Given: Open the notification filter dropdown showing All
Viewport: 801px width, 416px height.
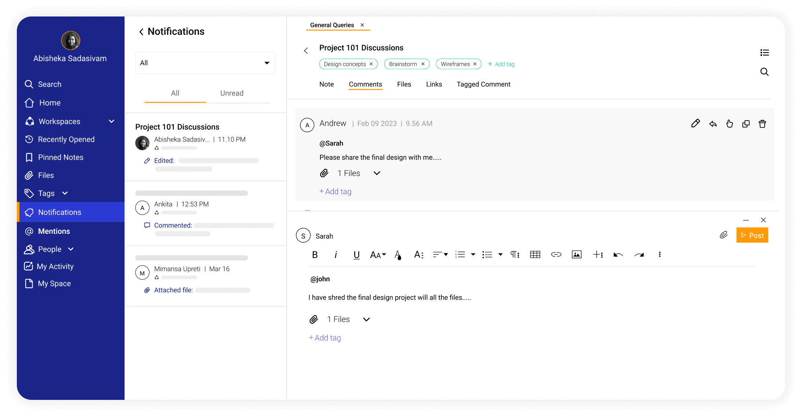Looking at the screenshot, I should (205, 63).
